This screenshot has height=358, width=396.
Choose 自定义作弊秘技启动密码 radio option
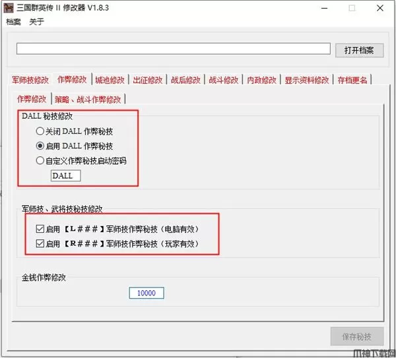[x=41, y=160]
